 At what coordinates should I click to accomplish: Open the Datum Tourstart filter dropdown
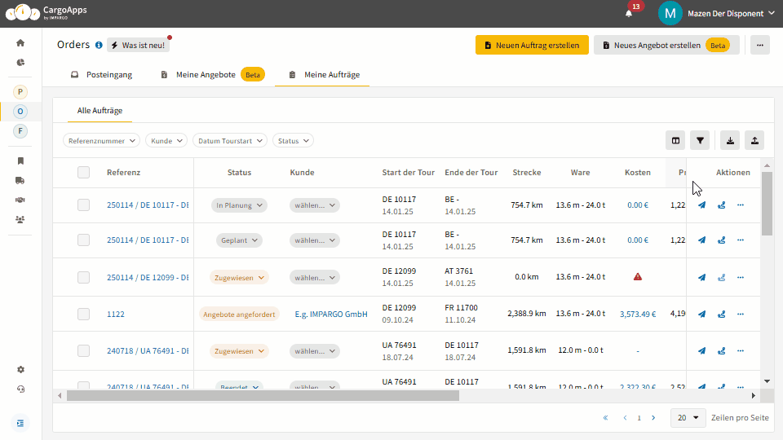[230, 141]
